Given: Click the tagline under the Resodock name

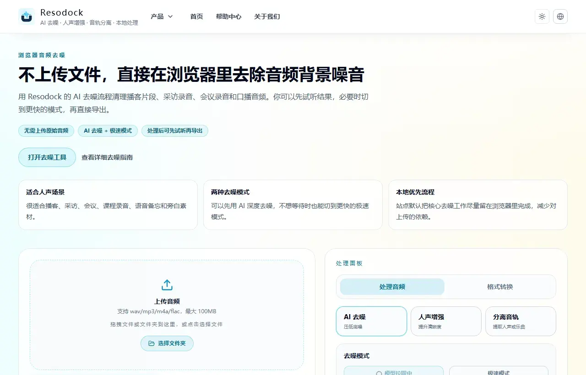Looking at the screenshot, I should point(89,23).
